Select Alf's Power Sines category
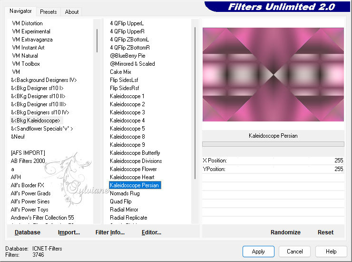This screenshot has width=352, height=262. [x=30, y=202]
